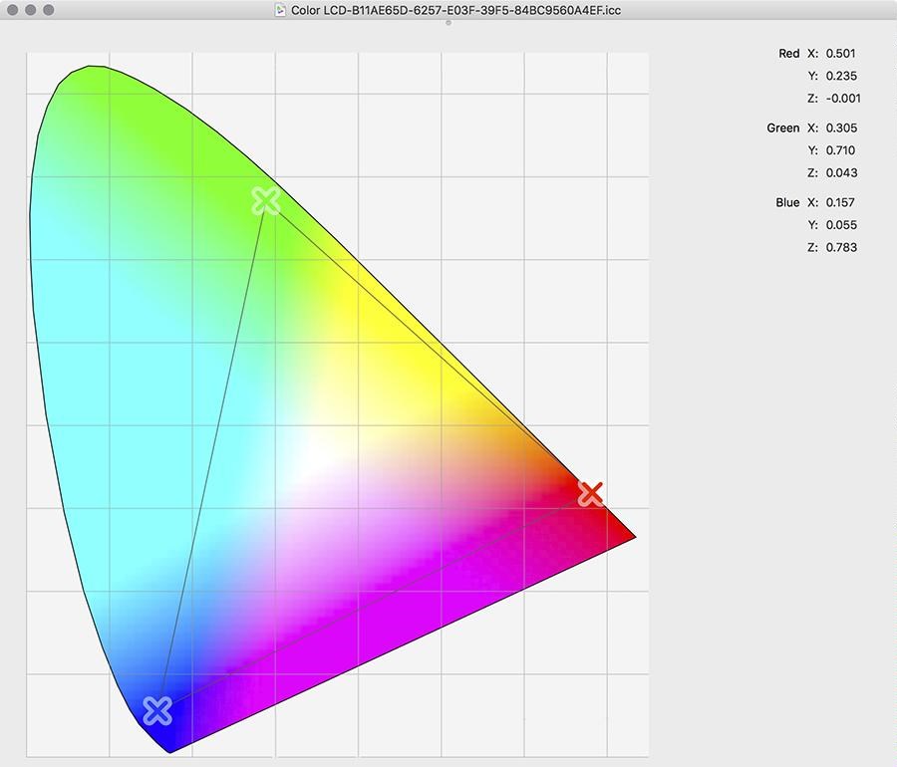Select the Red Y value 0.235
Viewport: 897px width, 767px height.
[841, 76]
